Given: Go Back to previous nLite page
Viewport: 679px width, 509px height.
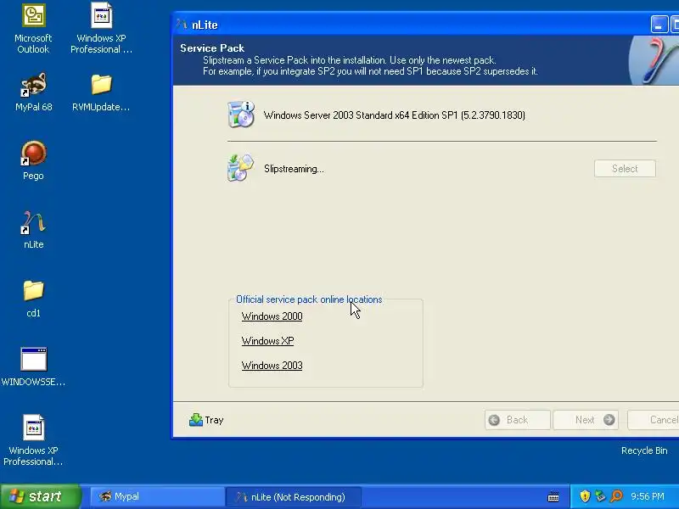Looking at the screenshot, I should tap(518, 420).
